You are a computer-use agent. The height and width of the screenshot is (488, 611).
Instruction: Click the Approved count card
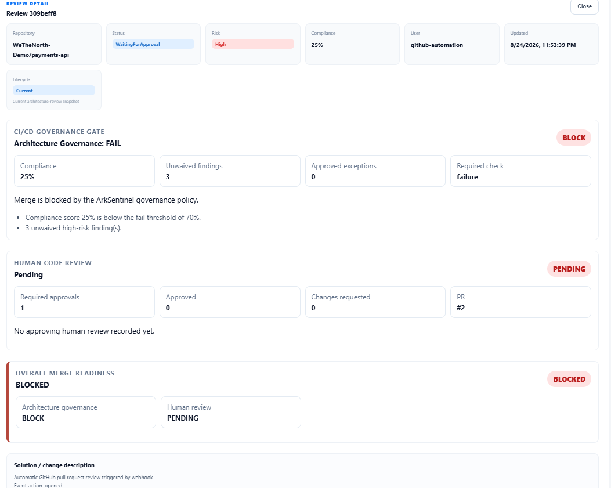tap(230, 302)
